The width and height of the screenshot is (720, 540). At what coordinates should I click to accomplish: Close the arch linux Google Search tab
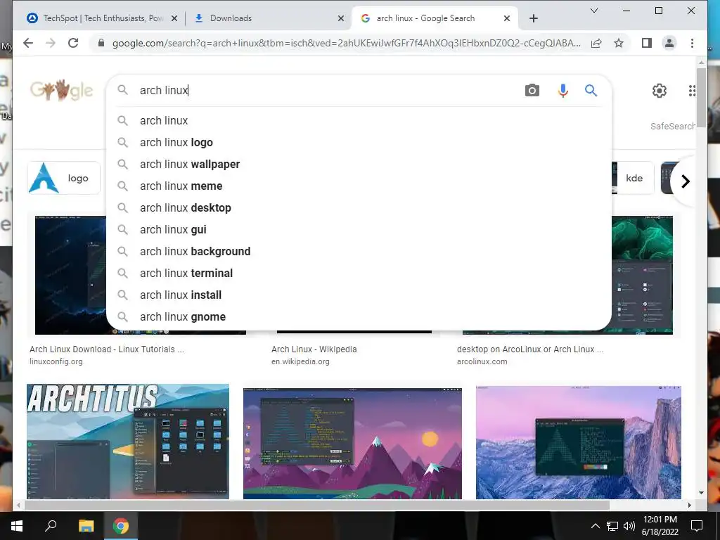[506, 18]
